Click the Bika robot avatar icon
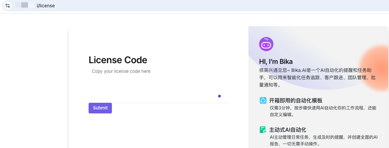This screenshot has height=148, width=389. (x=266, y=44)
